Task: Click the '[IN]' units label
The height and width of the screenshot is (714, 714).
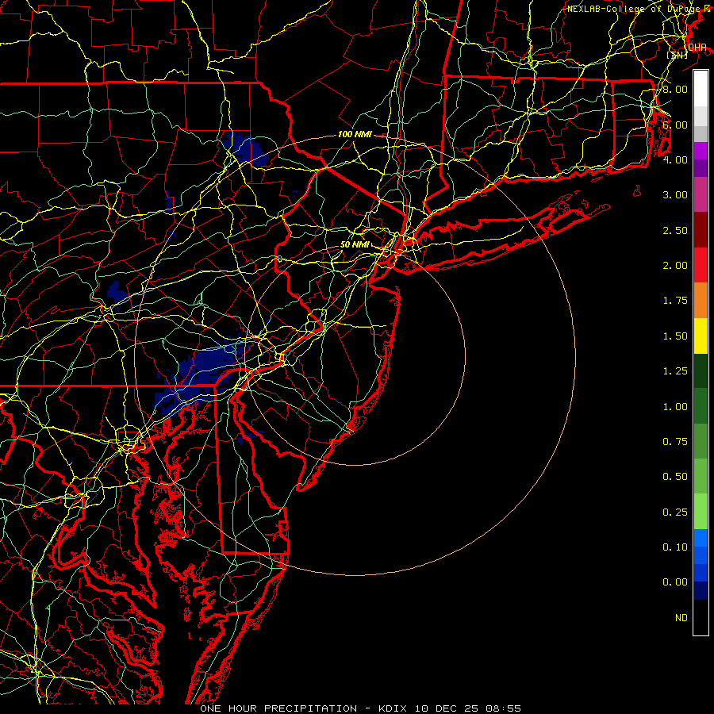Action: click(x=677, y=56)
